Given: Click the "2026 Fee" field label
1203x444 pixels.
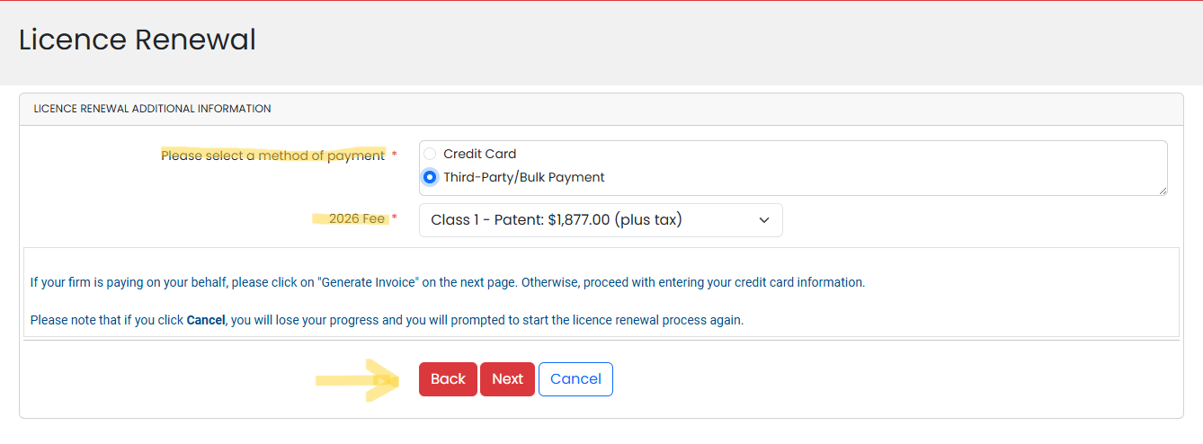Looking at the screenshot, I should [x=356, y=218].
